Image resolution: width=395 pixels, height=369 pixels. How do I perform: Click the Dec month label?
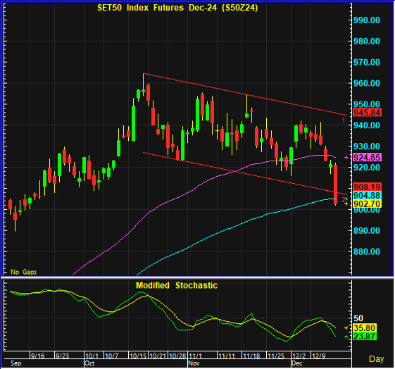click(296, 363)
